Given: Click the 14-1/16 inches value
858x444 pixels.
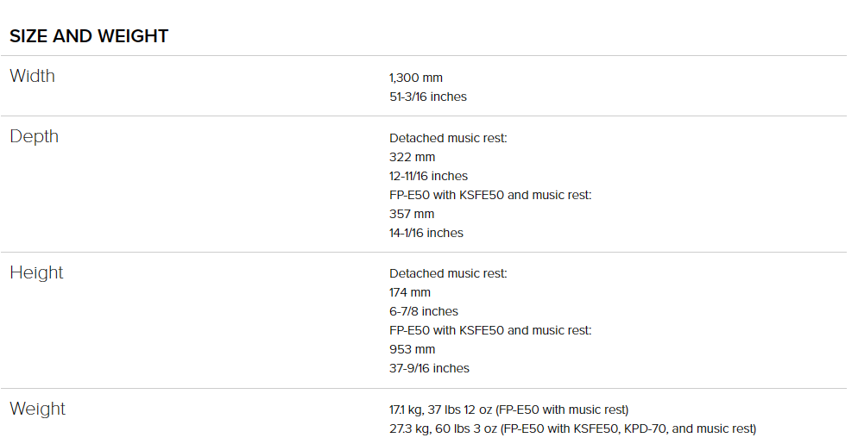Looking at the screenshot, I should tap(426, 233).
